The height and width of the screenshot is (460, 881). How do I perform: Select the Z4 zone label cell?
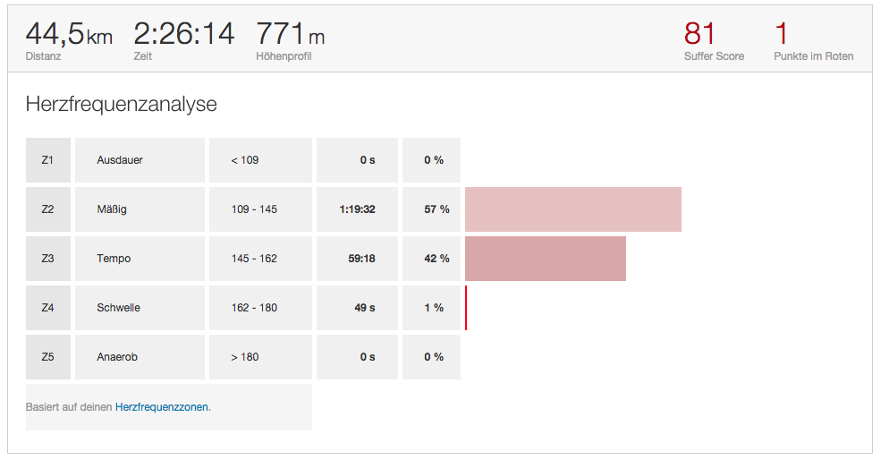pos(48,308)
